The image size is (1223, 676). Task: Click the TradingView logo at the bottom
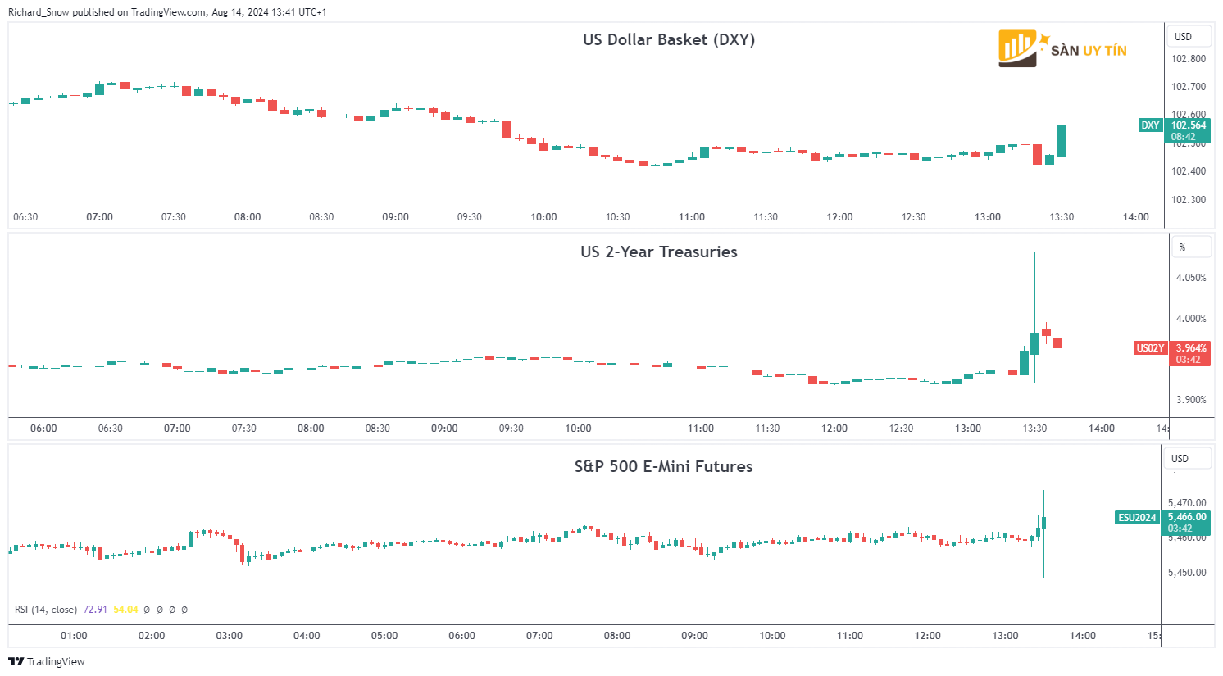(x=47, y=661)
